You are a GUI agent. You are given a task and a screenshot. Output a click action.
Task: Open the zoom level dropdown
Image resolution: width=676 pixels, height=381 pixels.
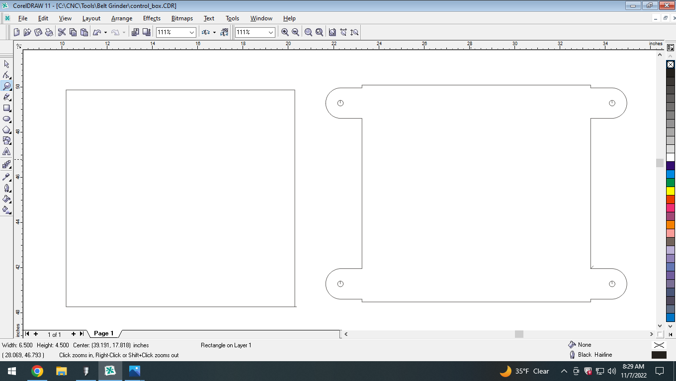192,32
